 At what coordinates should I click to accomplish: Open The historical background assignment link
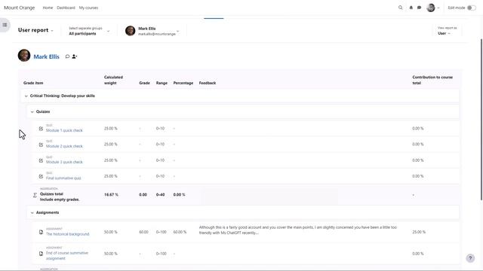[x=67, y=234]
